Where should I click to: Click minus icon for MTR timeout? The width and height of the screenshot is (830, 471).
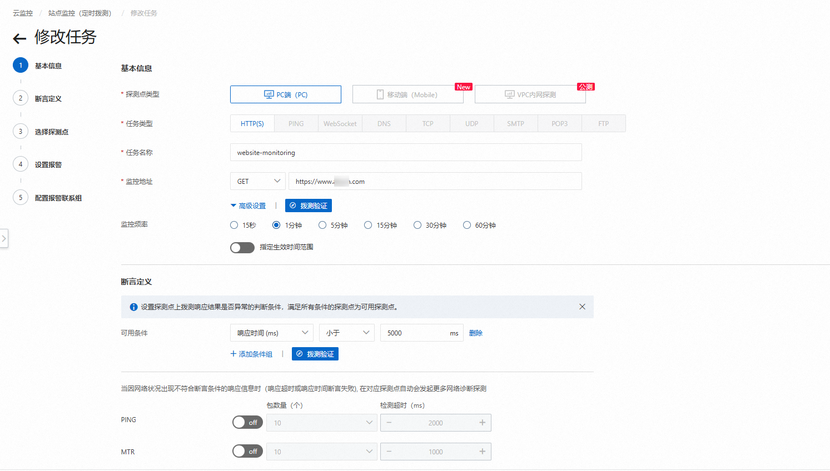(389, 452)
